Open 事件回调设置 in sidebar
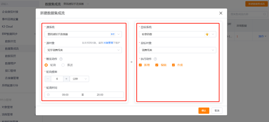This screenshot has width=269, height=122. 10,19
